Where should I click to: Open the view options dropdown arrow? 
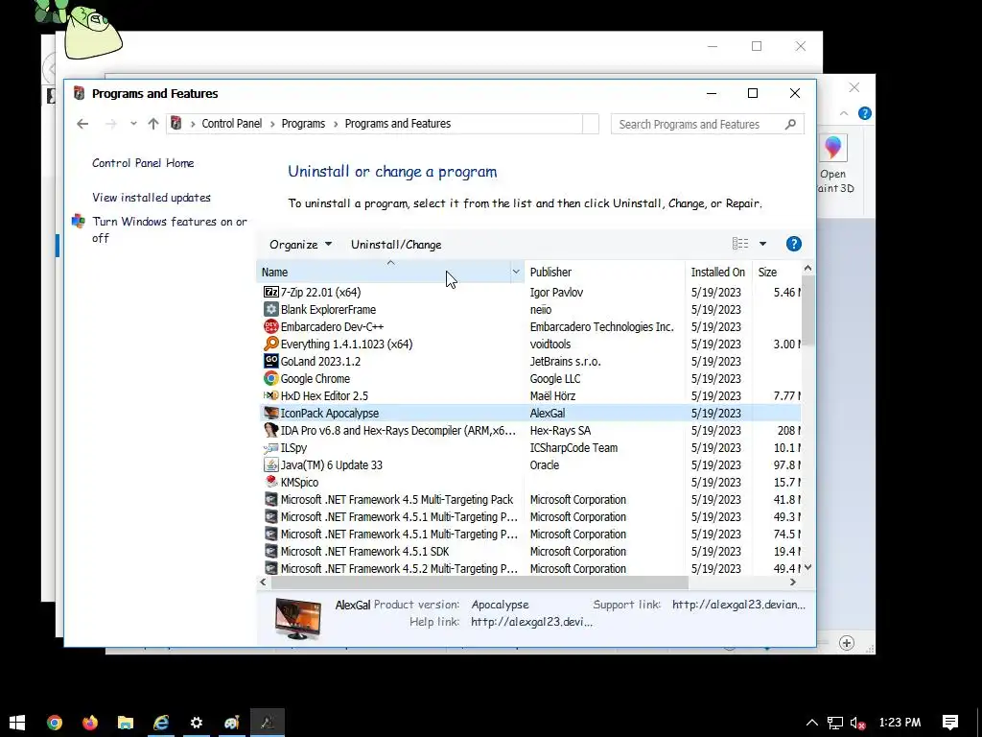tap(762, 244)
